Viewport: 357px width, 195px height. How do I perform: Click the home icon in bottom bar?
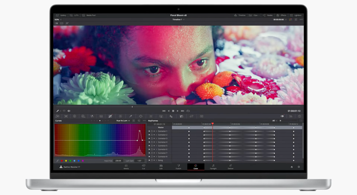(x=292, y=167)
